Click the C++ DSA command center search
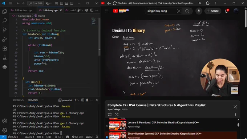Viewport: 247px width, 139px height. coord(36,3)
